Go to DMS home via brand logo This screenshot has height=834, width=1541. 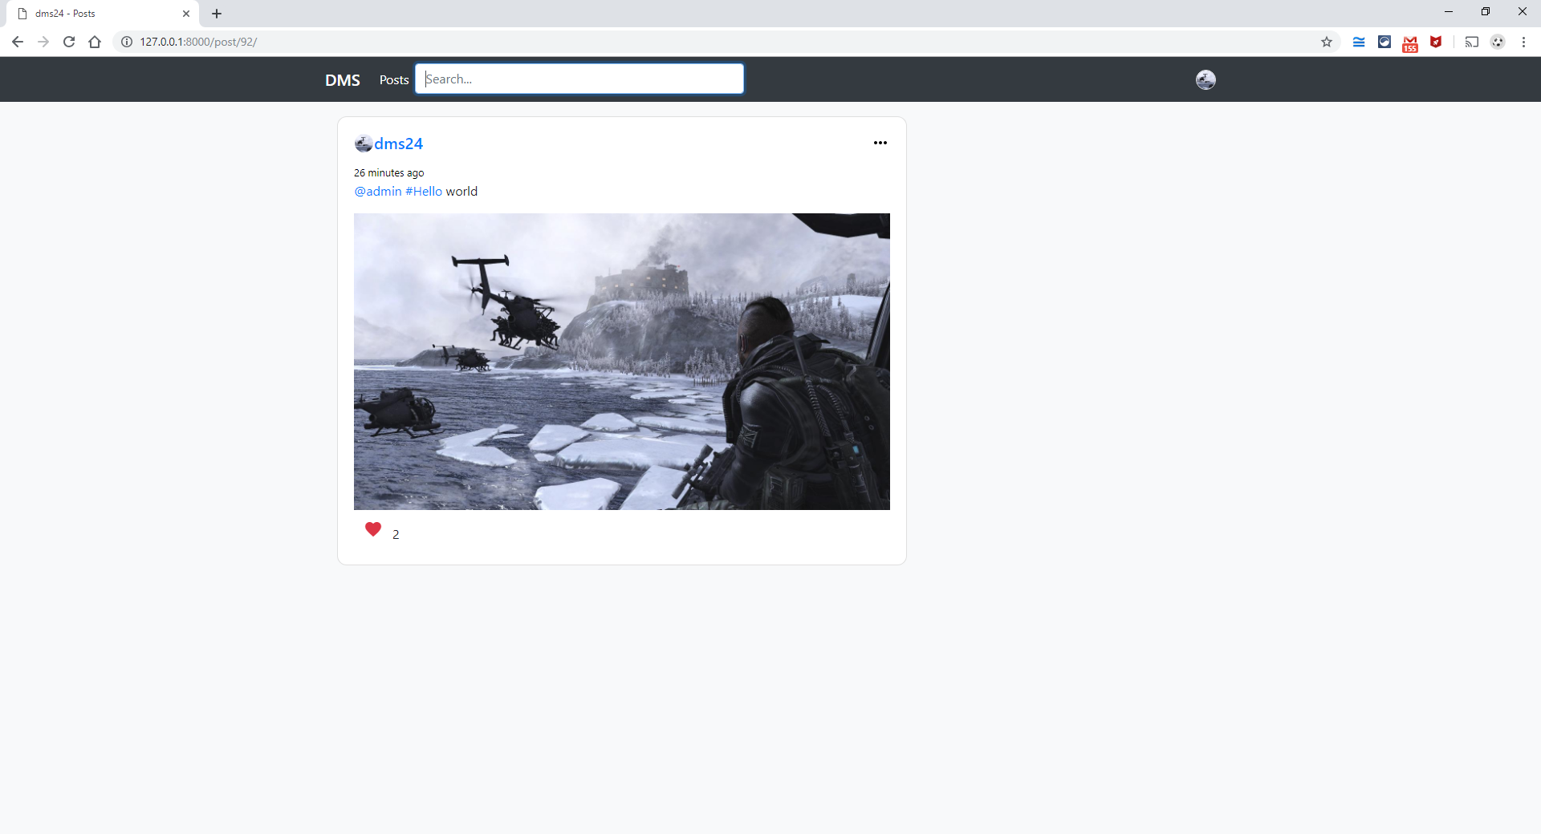[x=343, y=80]
